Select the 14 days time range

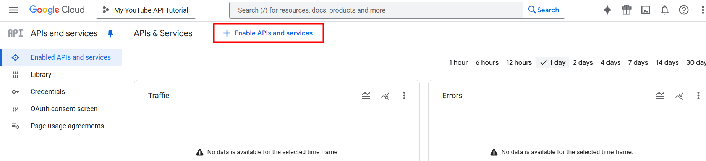(667, 62)
